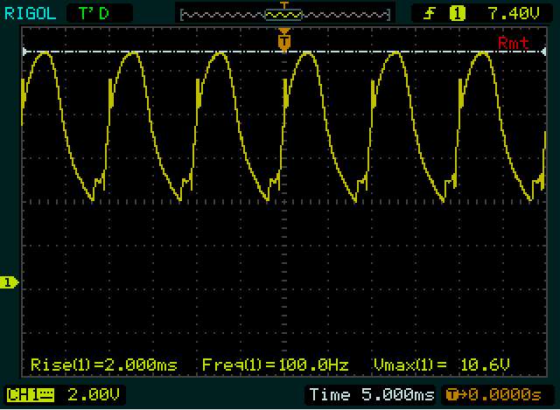Click the yellow channel 1 trigger source badge

click(457, 14)
